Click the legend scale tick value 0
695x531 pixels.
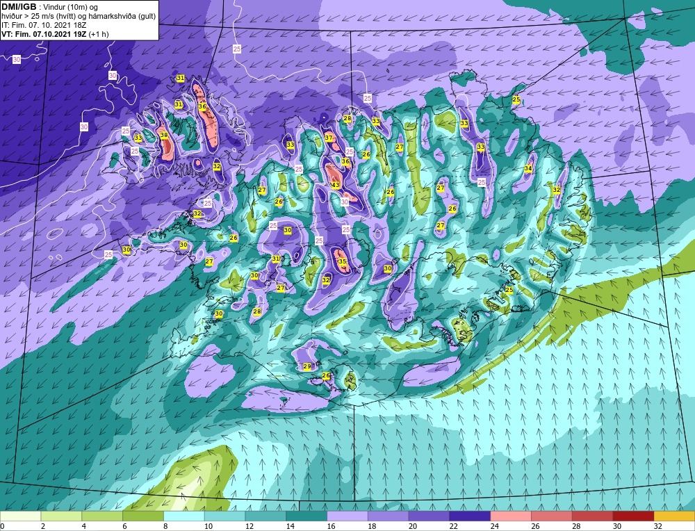(3, 526)
